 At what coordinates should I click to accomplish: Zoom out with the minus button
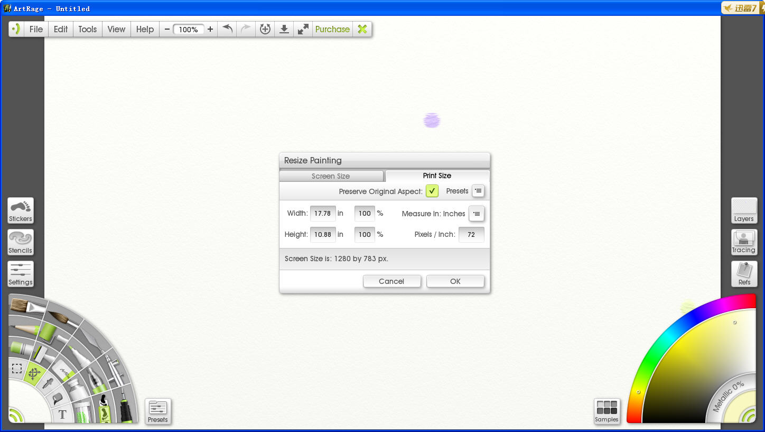pos(167,29)
